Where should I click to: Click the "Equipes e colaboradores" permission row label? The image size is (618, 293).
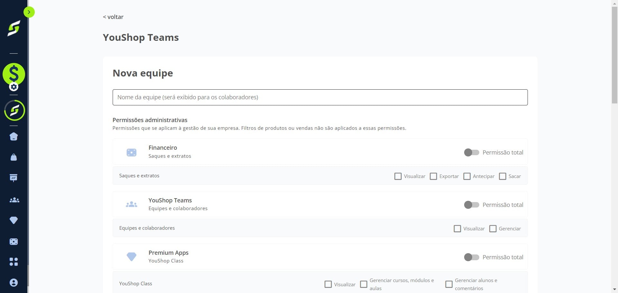(147, 228)
